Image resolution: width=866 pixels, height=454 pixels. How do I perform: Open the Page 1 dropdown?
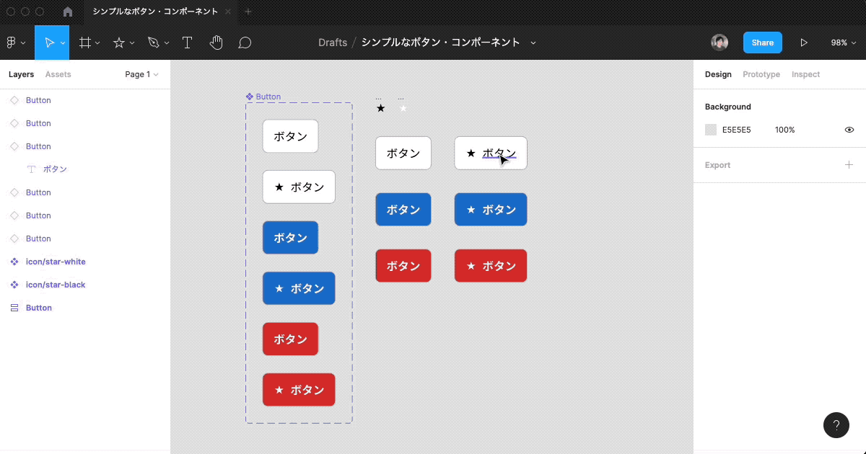[x=141, y=74]
